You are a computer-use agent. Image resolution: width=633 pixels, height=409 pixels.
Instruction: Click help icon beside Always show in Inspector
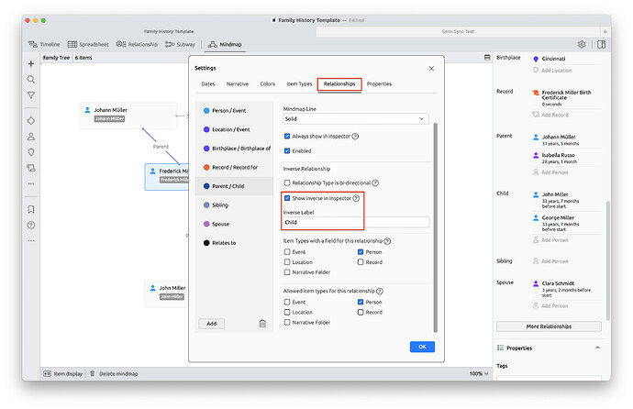355,137
